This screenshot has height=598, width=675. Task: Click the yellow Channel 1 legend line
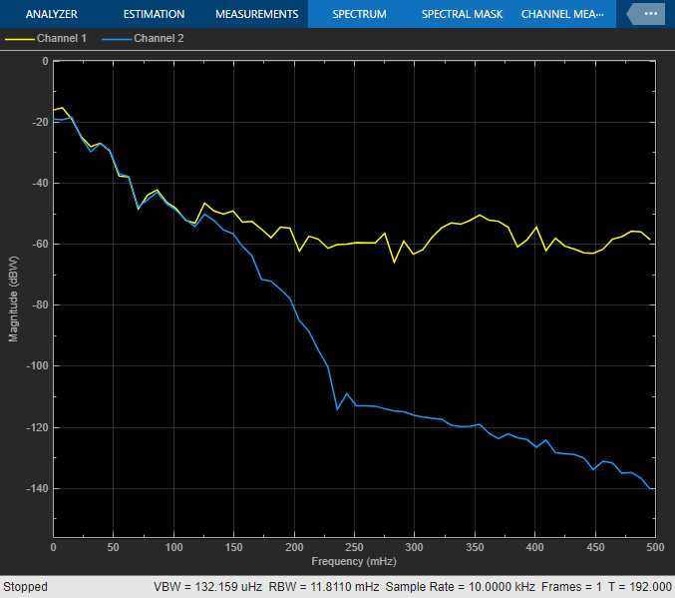(20, 39)
